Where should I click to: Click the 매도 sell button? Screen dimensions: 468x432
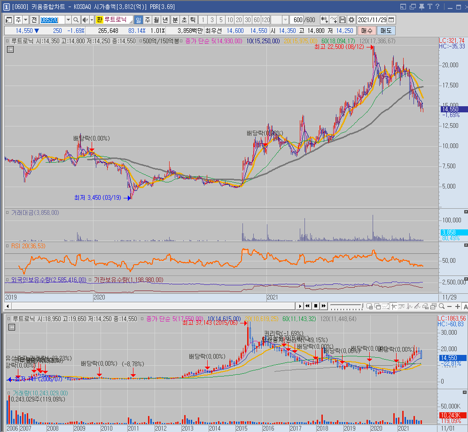pos(386,31)
